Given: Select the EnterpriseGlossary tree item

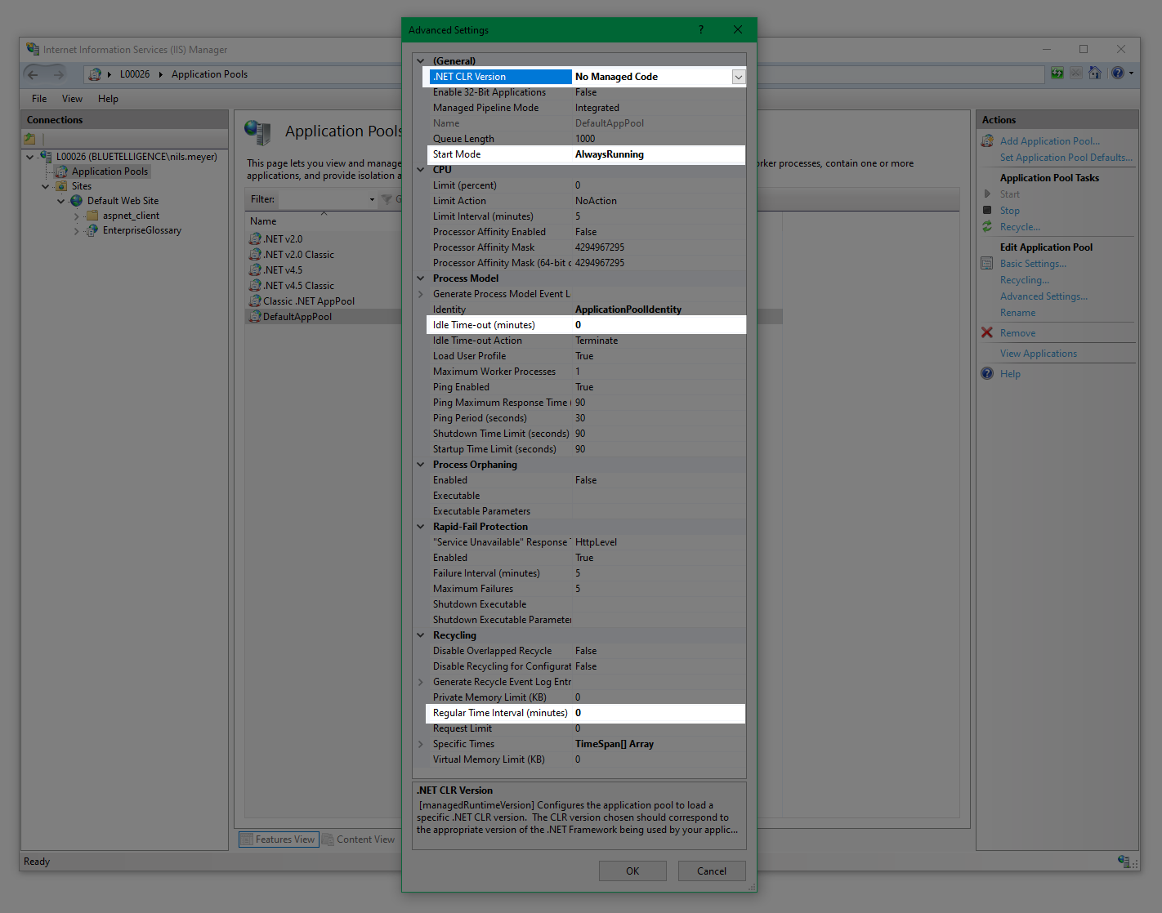Looking at the screenshot, I should 141,230.
